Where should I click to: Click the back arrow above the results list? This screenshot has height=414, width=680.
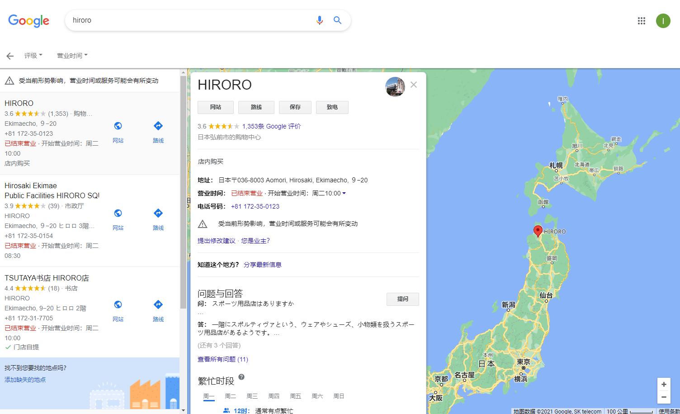coord(10,56)
